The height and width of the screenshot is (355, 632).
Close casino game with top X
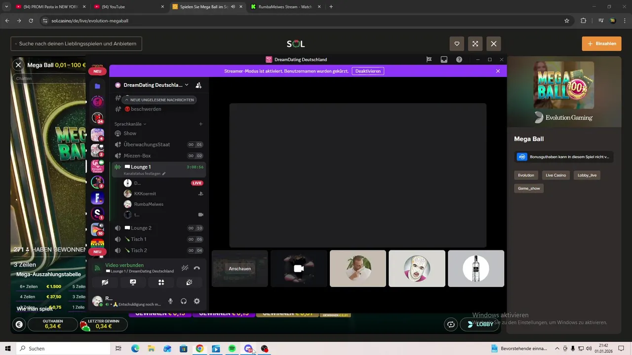coord(494,43)
